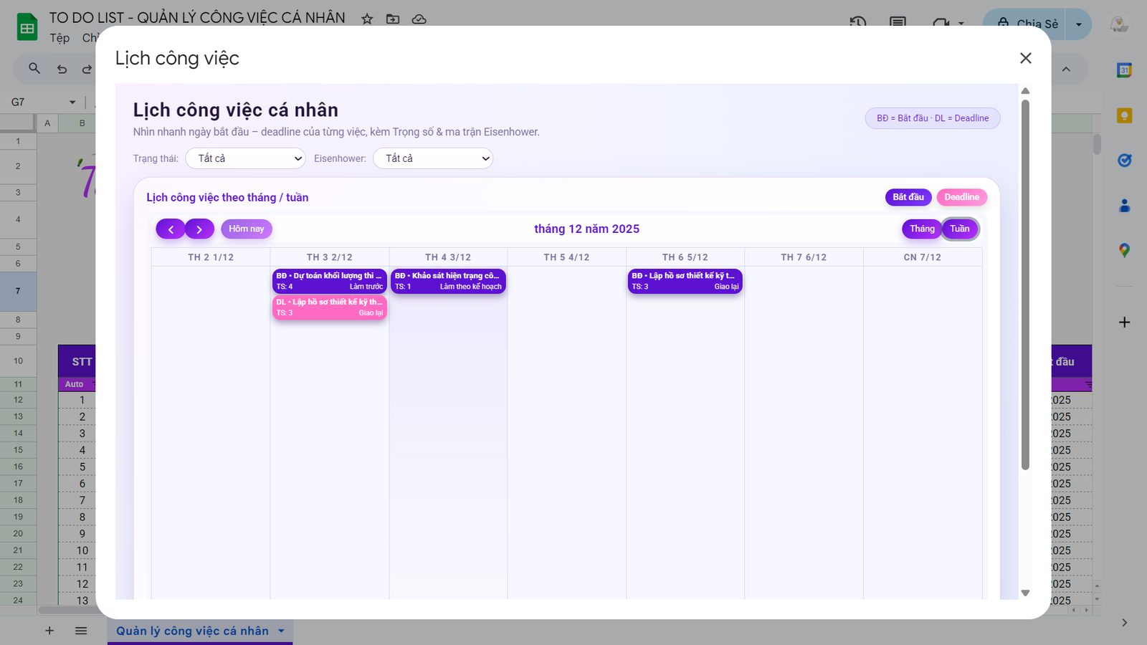
Task: Add a new sheet with plus icon
Action: [x=49, y=631]
